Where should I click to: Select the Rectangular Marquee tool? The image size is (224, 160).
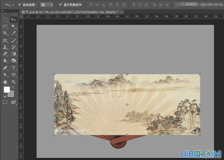[x=5, y=20]
